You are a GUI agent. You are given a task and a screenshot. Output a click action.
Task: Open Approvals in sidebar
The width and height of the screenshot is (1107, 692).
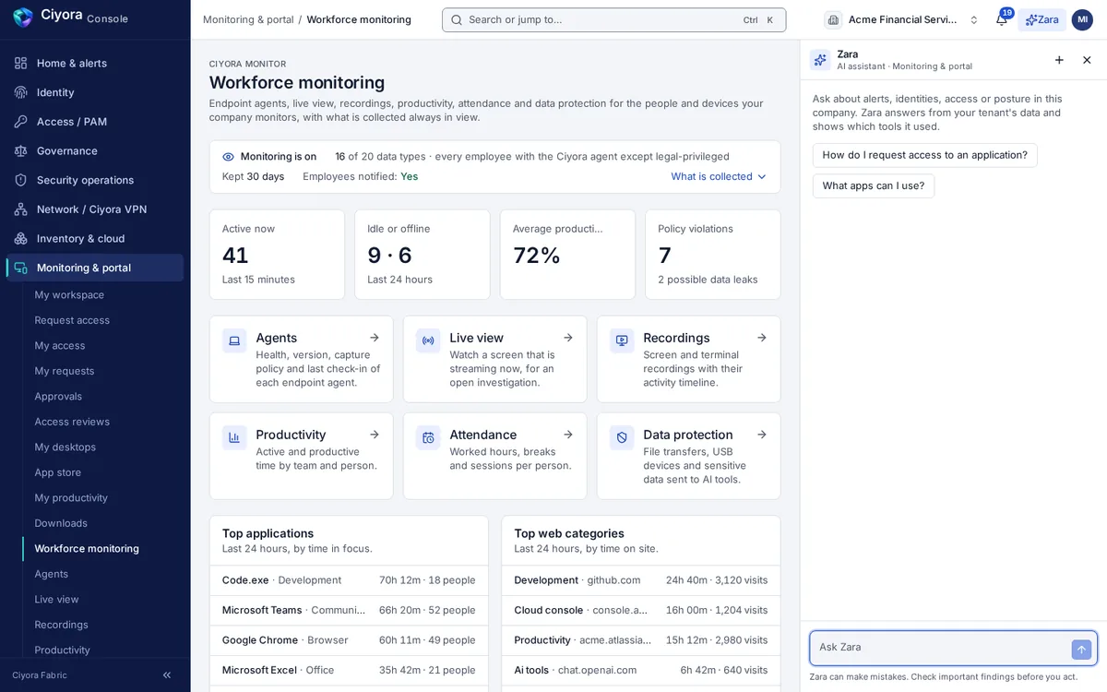(102, 397)
